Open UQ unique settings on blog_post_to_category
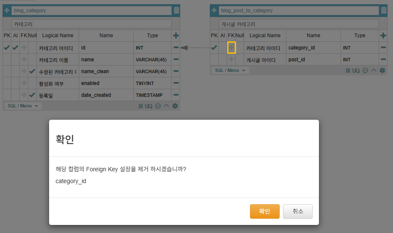The image size is (393, 233). pos(356,71)
